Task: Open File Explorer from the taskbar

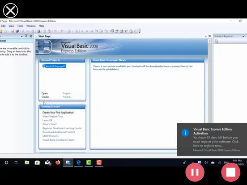Action: pyautogui.click(x=27, y=162)
